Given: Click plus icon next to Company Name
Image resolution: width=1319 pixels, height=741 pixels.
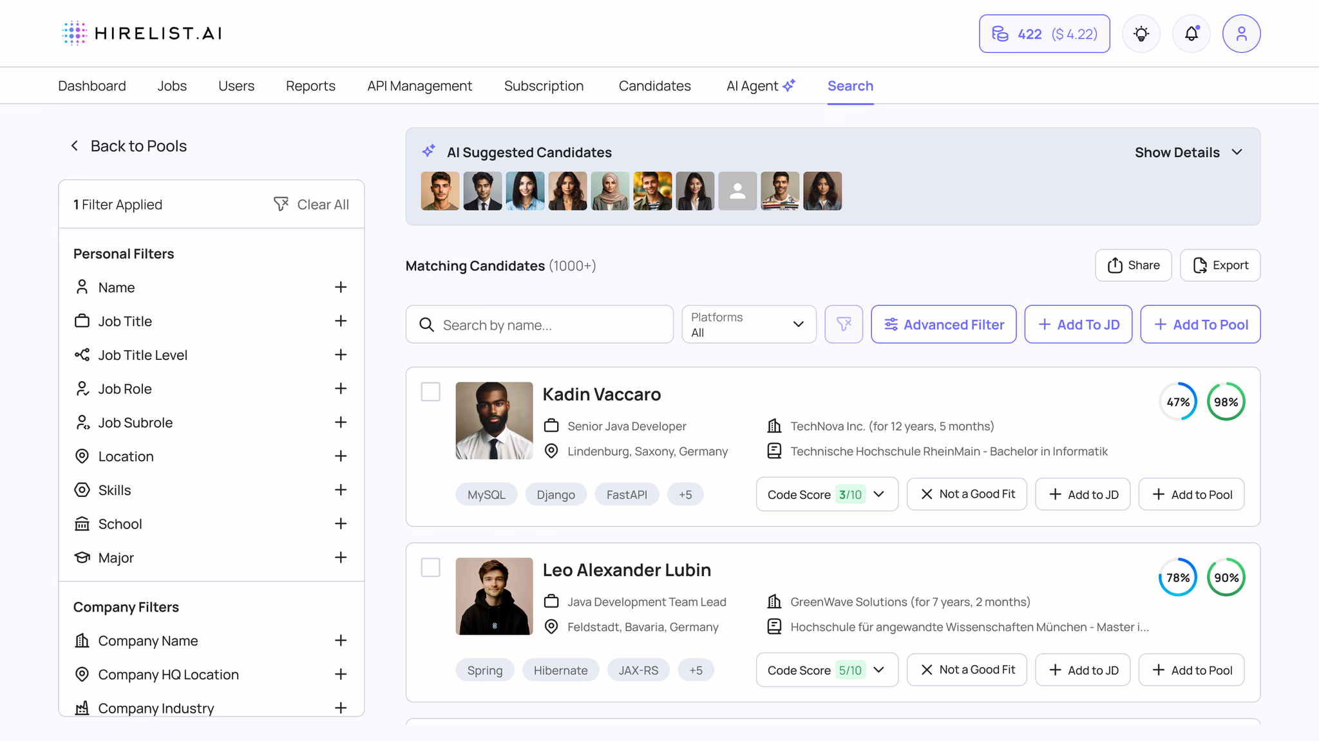Looking at the screenshot, I should pyautogui.click(x=341, y=641).
